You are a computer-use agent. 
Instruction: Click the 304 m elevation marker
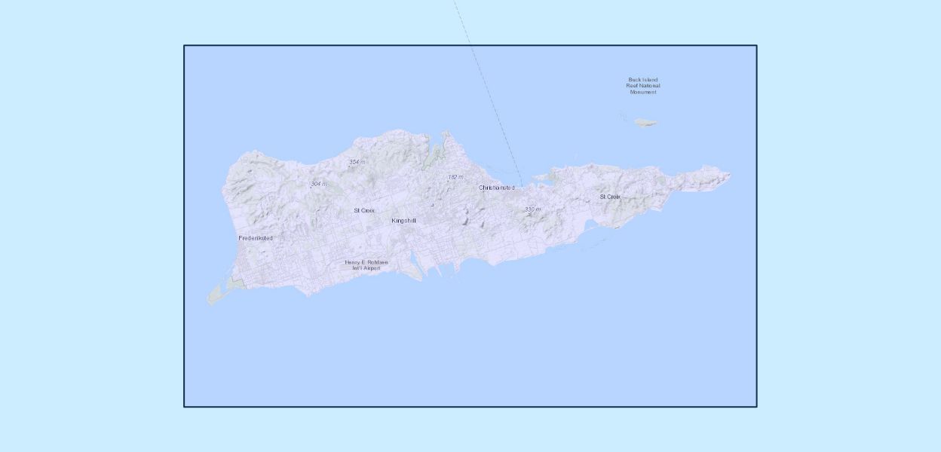click(x=318, y=184)
